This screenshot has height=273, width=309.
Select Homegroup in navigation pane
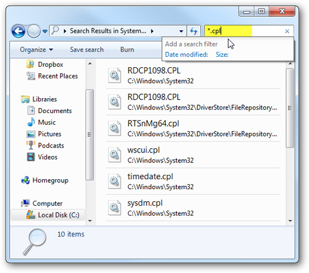[x=50, y=180]
